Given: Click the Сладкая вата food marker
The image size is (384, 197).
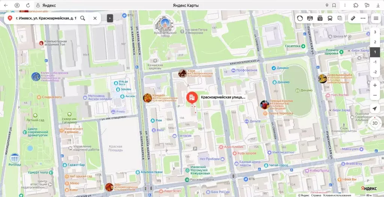Looking at the screenshot, I should pos(39,97).
